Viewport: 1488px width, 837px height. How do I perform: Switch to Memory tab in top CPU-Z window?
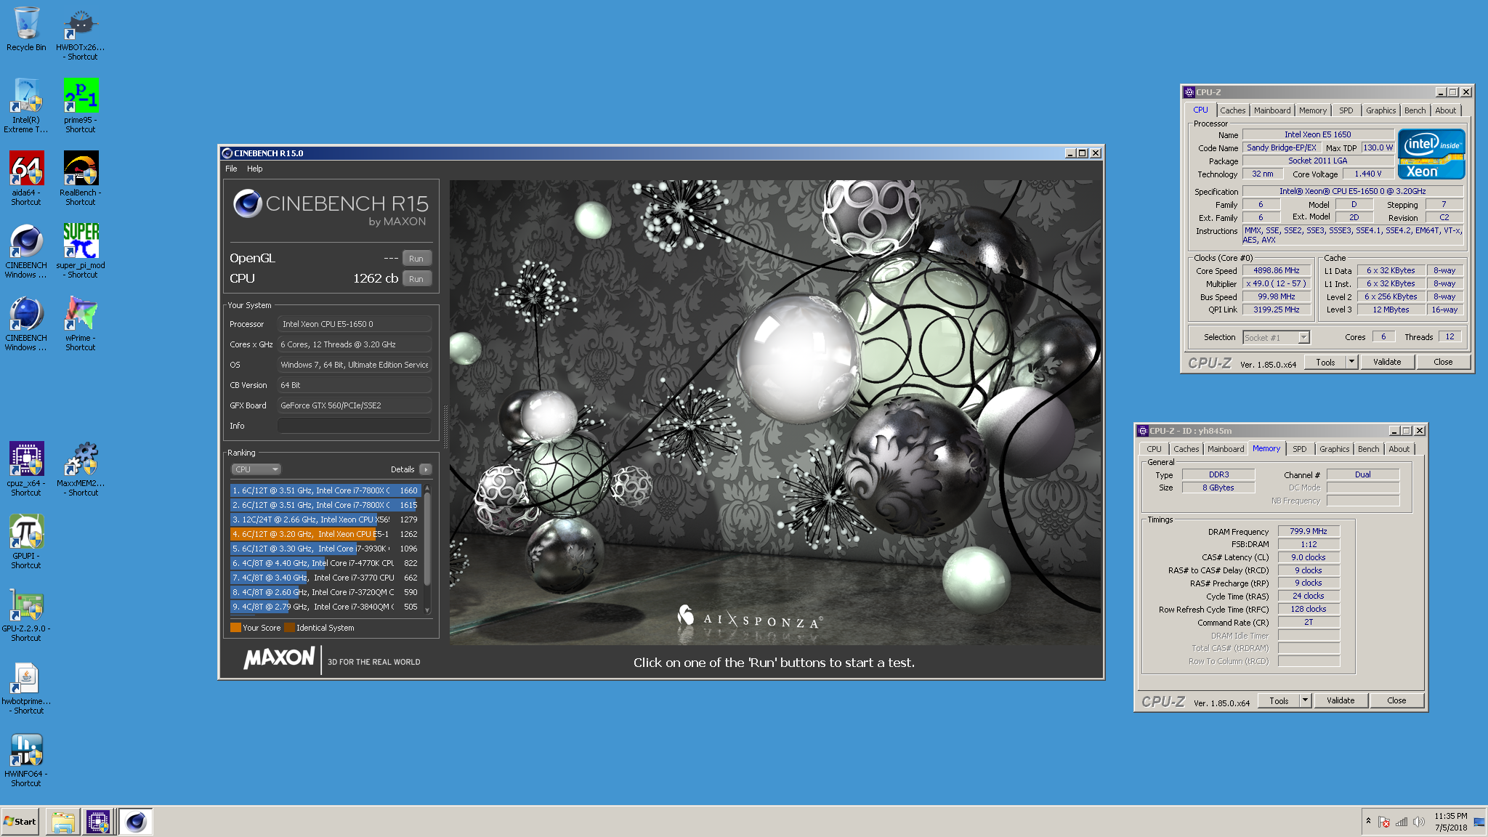1313,110
